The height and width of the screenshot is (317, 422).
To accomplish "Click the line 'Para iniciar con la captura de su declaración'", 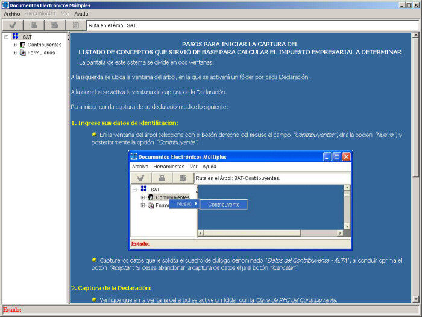I will pos(150,107).
